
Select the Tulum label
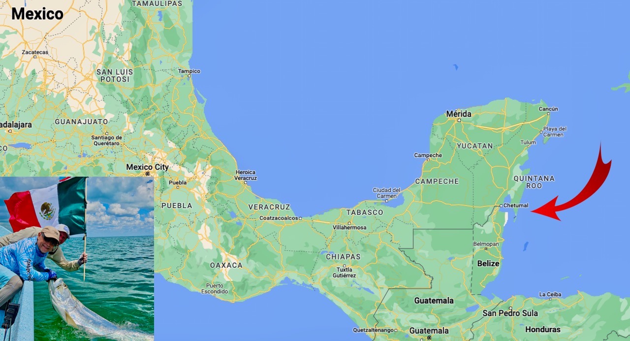tap(528, 143)
